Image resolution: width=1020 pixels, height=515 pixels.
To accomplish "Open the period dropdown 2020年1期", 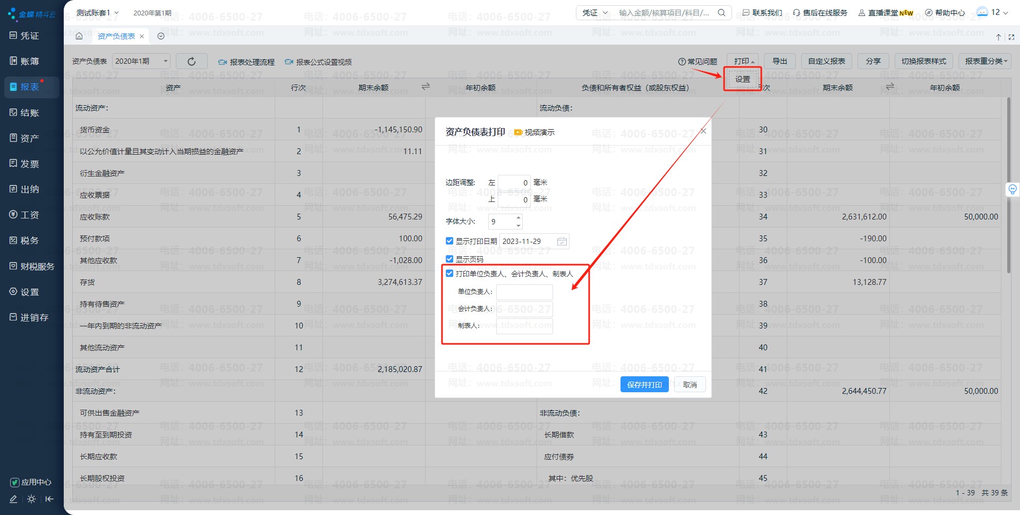I will (141, 62).
